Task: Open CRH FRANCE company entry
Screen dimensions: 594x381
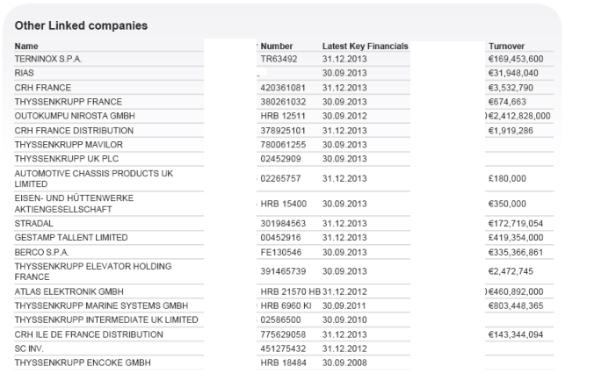Action: [x=43, y=87]
